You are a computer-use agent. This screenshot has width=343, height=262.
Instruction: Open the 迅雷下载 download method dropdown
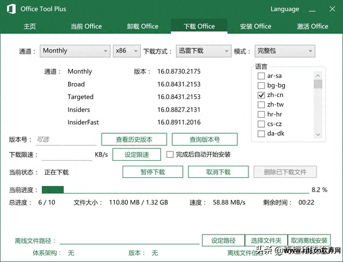[x=203, y=51]
